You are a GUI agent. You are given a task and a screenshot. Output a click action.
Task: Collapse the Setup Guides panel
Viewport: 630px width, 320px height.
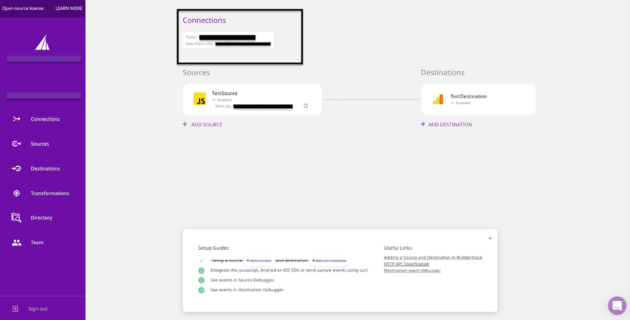click(x=490, y=238)
